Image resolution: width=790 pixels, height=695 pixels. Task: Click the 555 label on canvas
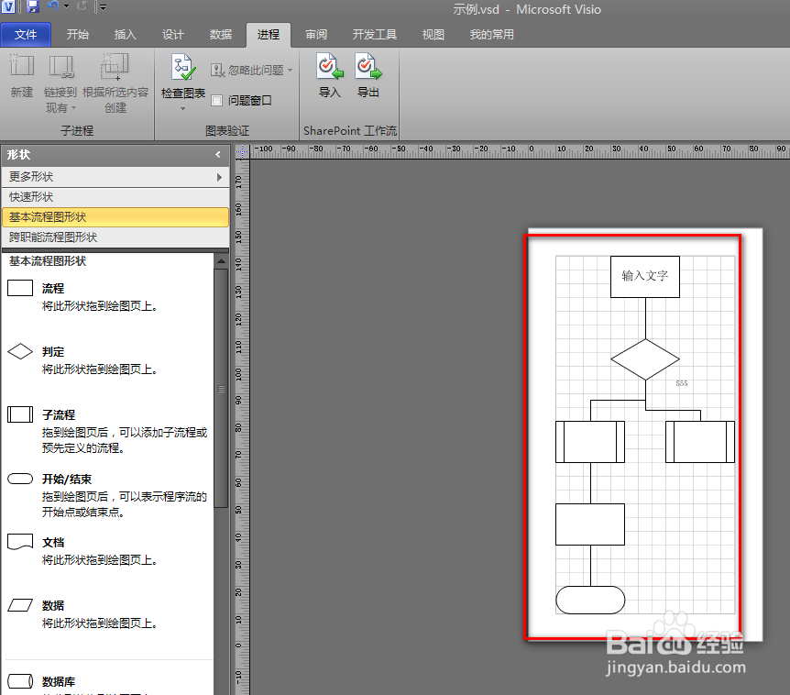click(682, 383)
